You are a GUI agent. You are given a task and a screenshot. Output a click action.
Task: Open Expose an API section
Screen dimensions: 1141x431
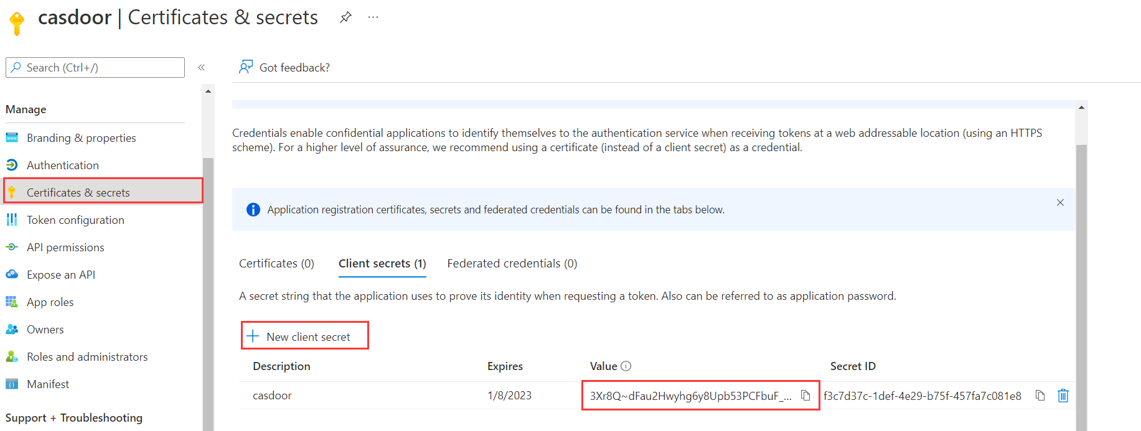tap(60, 274)
